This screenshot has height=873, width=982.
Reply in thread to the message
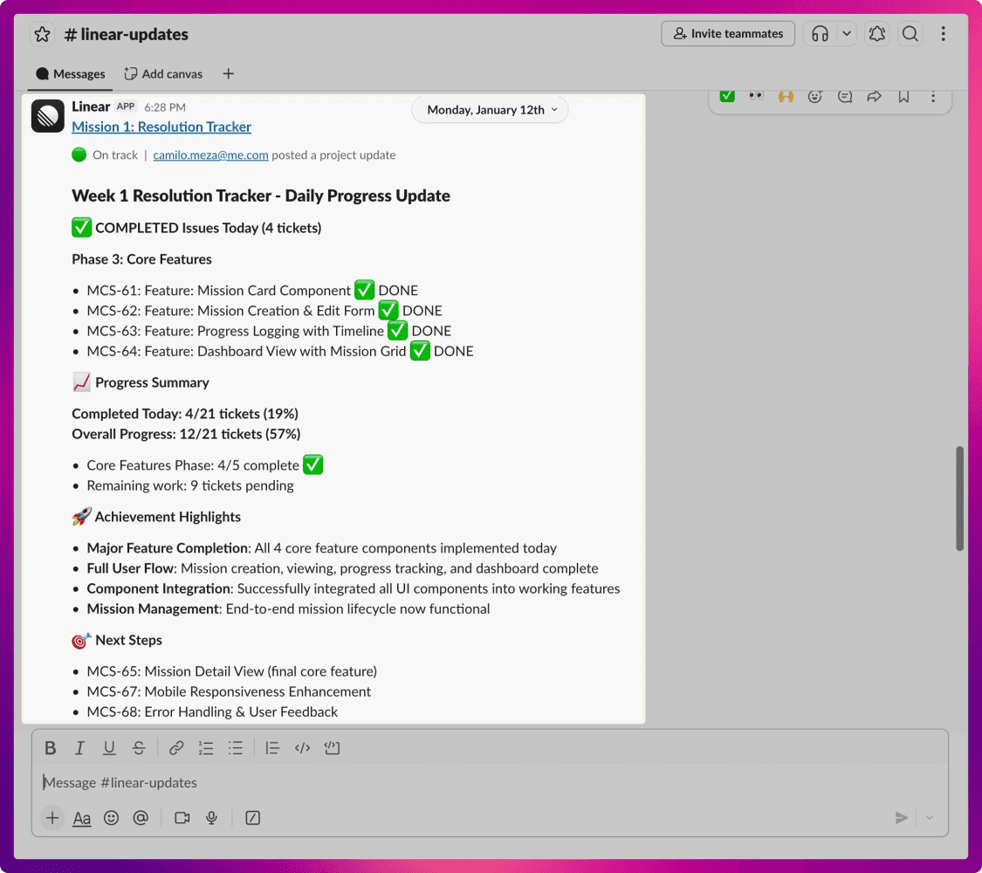(x=845, y=96)
